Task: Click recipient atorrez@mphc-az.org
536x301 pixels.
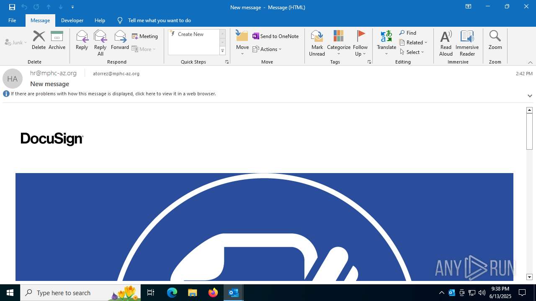Action: tap(116, 73)
